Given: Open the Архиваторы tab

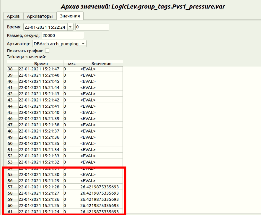Looking at the screenshot, I should 40,16.
